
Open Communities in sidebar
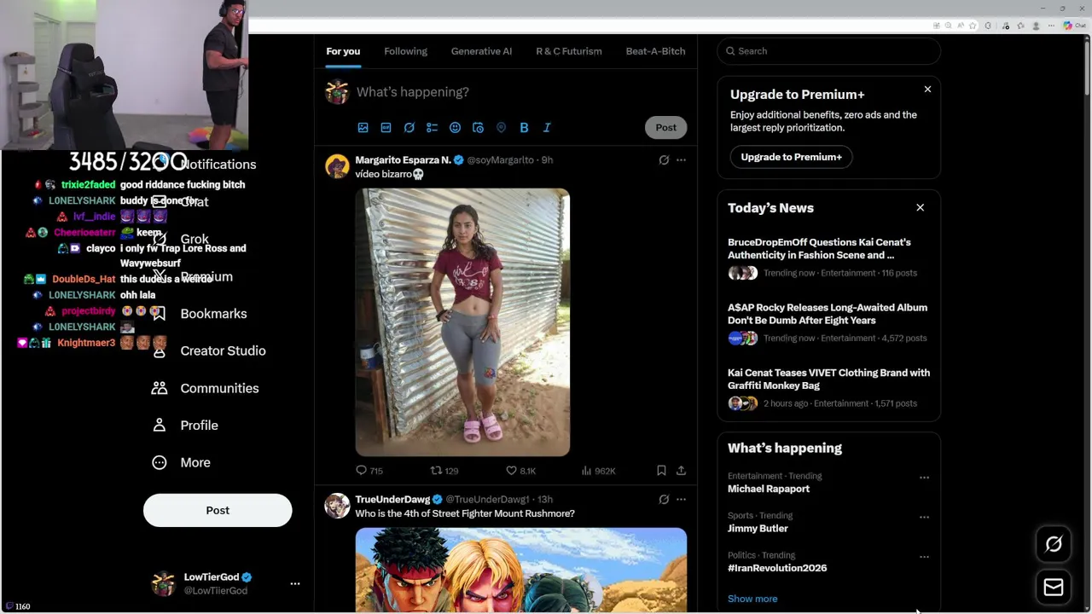tap(206, 389)
